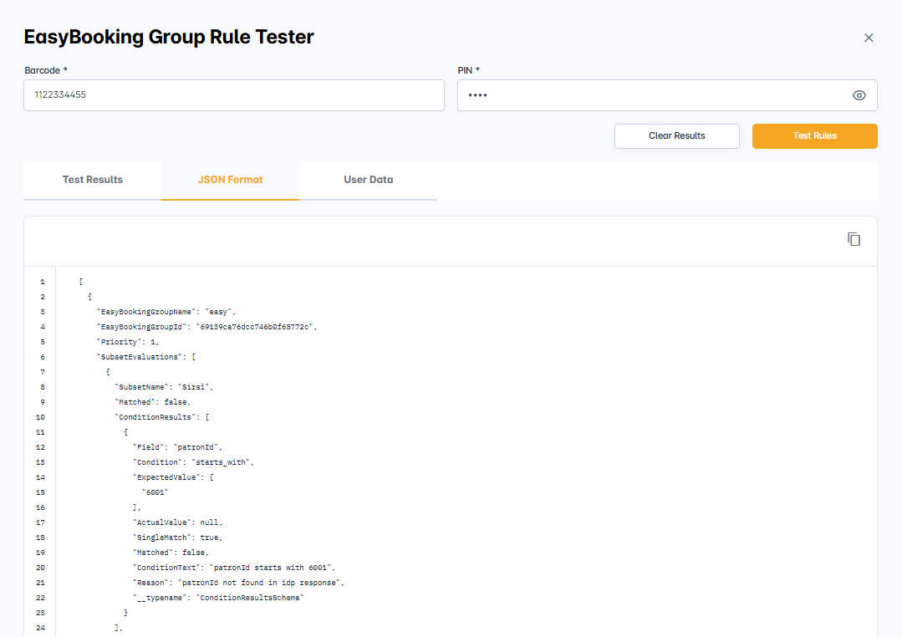Image resolution: width=902 pixels, height=637 pixels.
Task: Close the EasyBooking Group Rule Tester dialog
Action: point(869,38)
